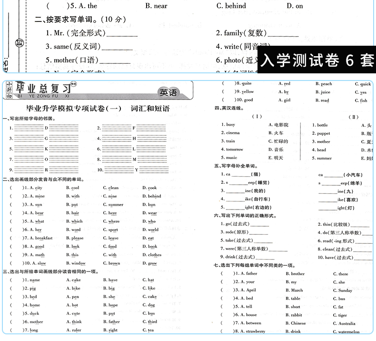
Task: Click the blank after 3. same(反义词)
Action: pos(117,47)
